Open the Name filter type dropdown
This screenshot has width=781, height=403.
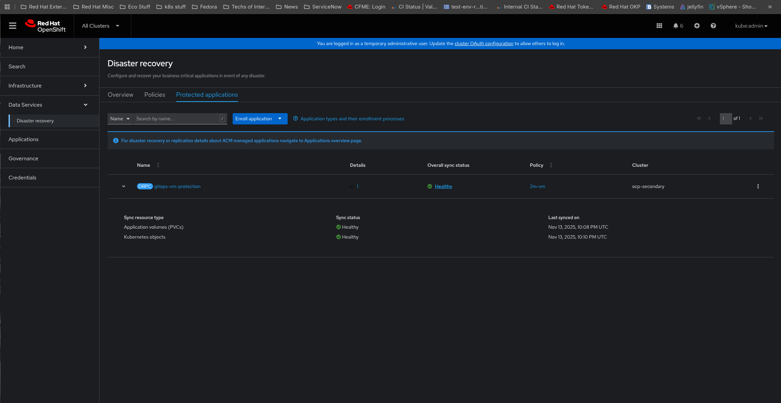120,119
